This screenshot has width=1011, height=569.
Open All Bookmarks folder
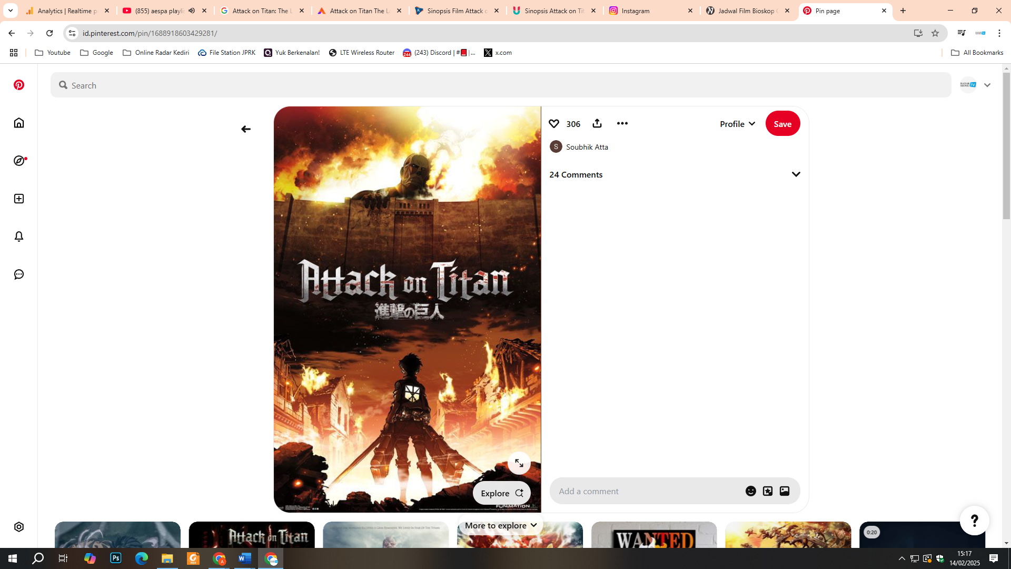coord(977,53)
